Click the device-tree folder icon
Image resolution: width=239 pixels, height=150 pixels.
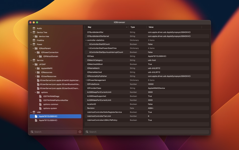[x=36, y=36]
